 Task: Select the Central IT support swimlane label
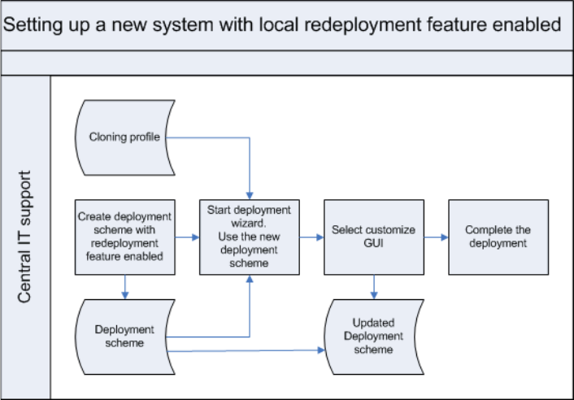pos(25,237)
